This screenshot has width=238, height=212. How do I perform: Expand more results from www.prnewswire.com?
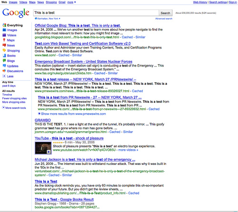[72, 114]
